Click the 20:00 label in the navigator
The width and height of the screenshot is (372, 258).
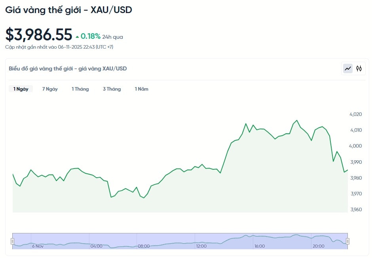coord(319,246)
